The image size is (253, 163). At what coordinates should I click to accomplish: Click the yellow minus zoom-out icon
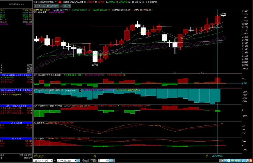[x=232, y=160]
